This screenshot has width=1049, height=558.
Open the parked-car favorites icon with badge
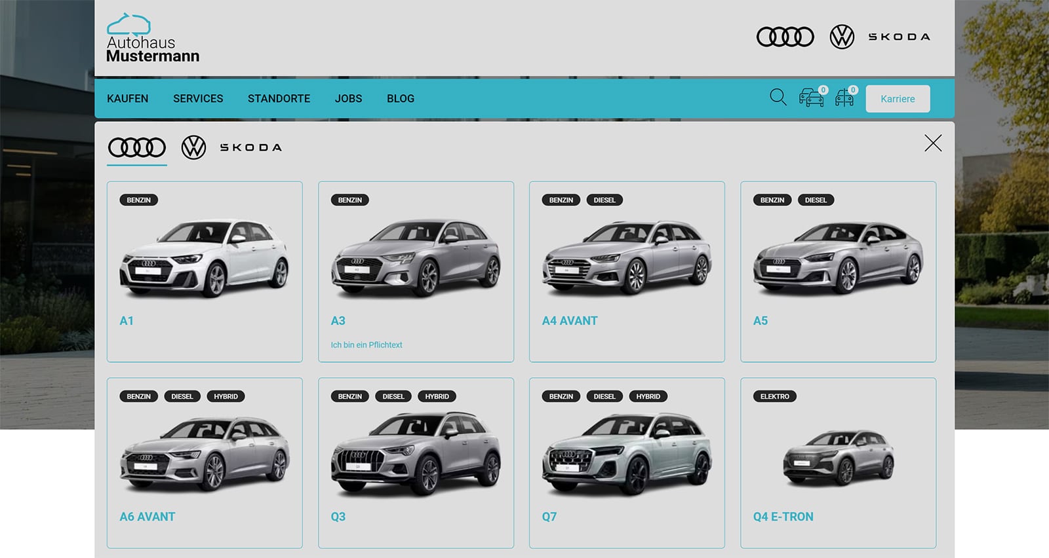[846, 97]
